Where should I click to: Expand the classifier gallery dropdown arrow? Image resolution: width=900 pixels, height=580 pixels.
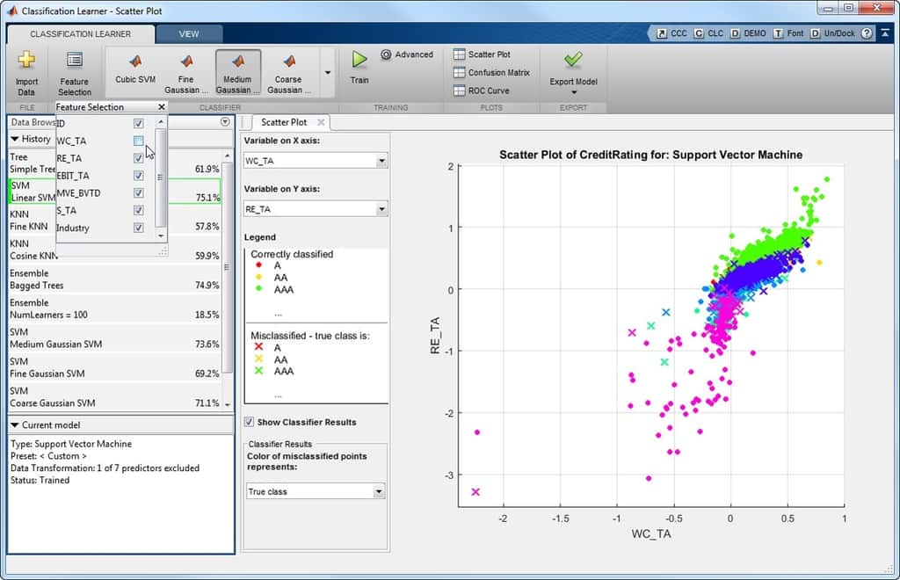tap(327, 73)
